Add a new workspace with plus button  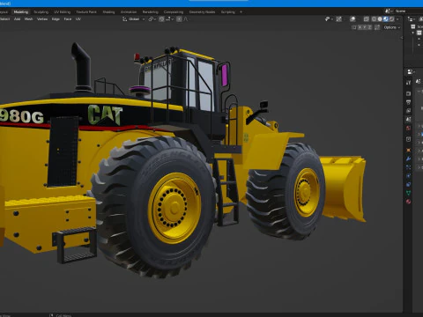pos(241,12)
